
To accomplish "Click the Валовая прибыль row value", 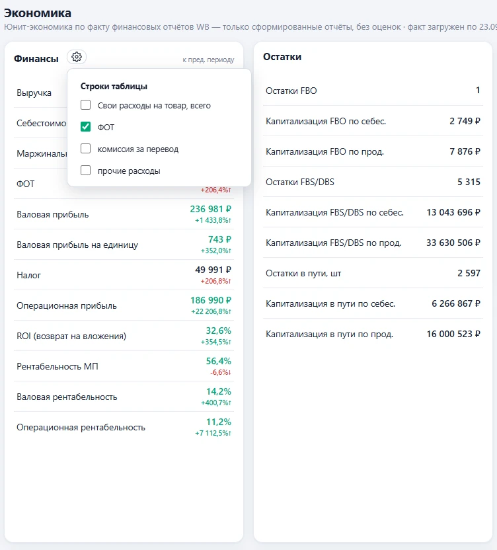I will pyautogui.click(x=210, y=209).
